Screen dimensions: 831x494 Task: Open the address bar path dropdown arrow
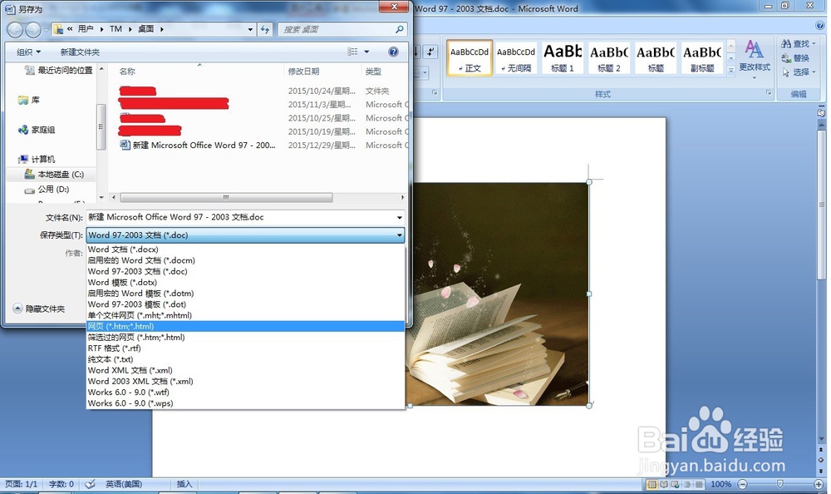pos(250,30)
